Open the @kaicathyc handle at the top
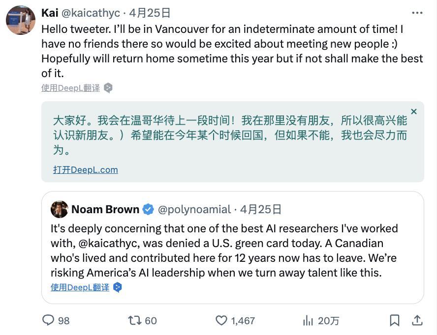Viewport: 437px width, 335px height. (x=91, y=13)
